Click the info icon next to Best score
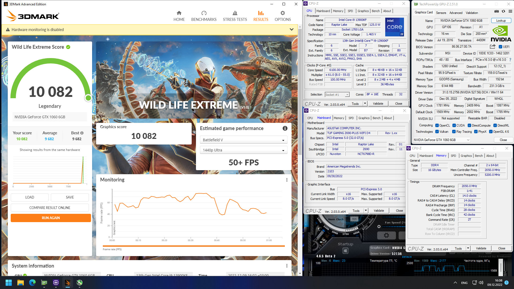514x289 pixels. [x=82, y=133]
